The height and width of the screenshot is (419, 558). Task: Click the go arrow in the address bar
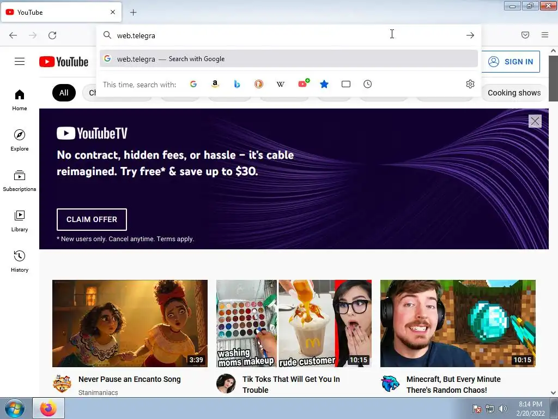click(470, 35)
